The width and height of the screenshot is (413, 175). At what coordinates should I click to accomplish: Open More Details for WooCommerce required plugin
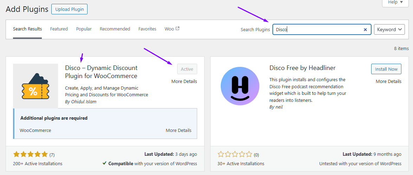[x=179, y=131]
